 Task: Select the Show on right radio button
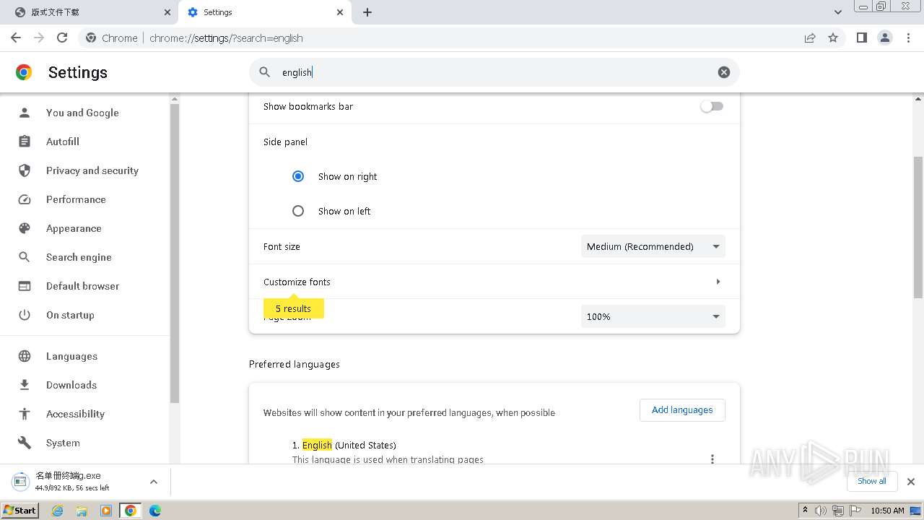coord(298,176)
